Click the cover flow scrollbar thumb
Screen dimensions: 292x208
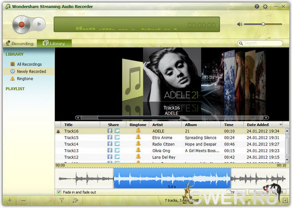(x=139, y=118)
